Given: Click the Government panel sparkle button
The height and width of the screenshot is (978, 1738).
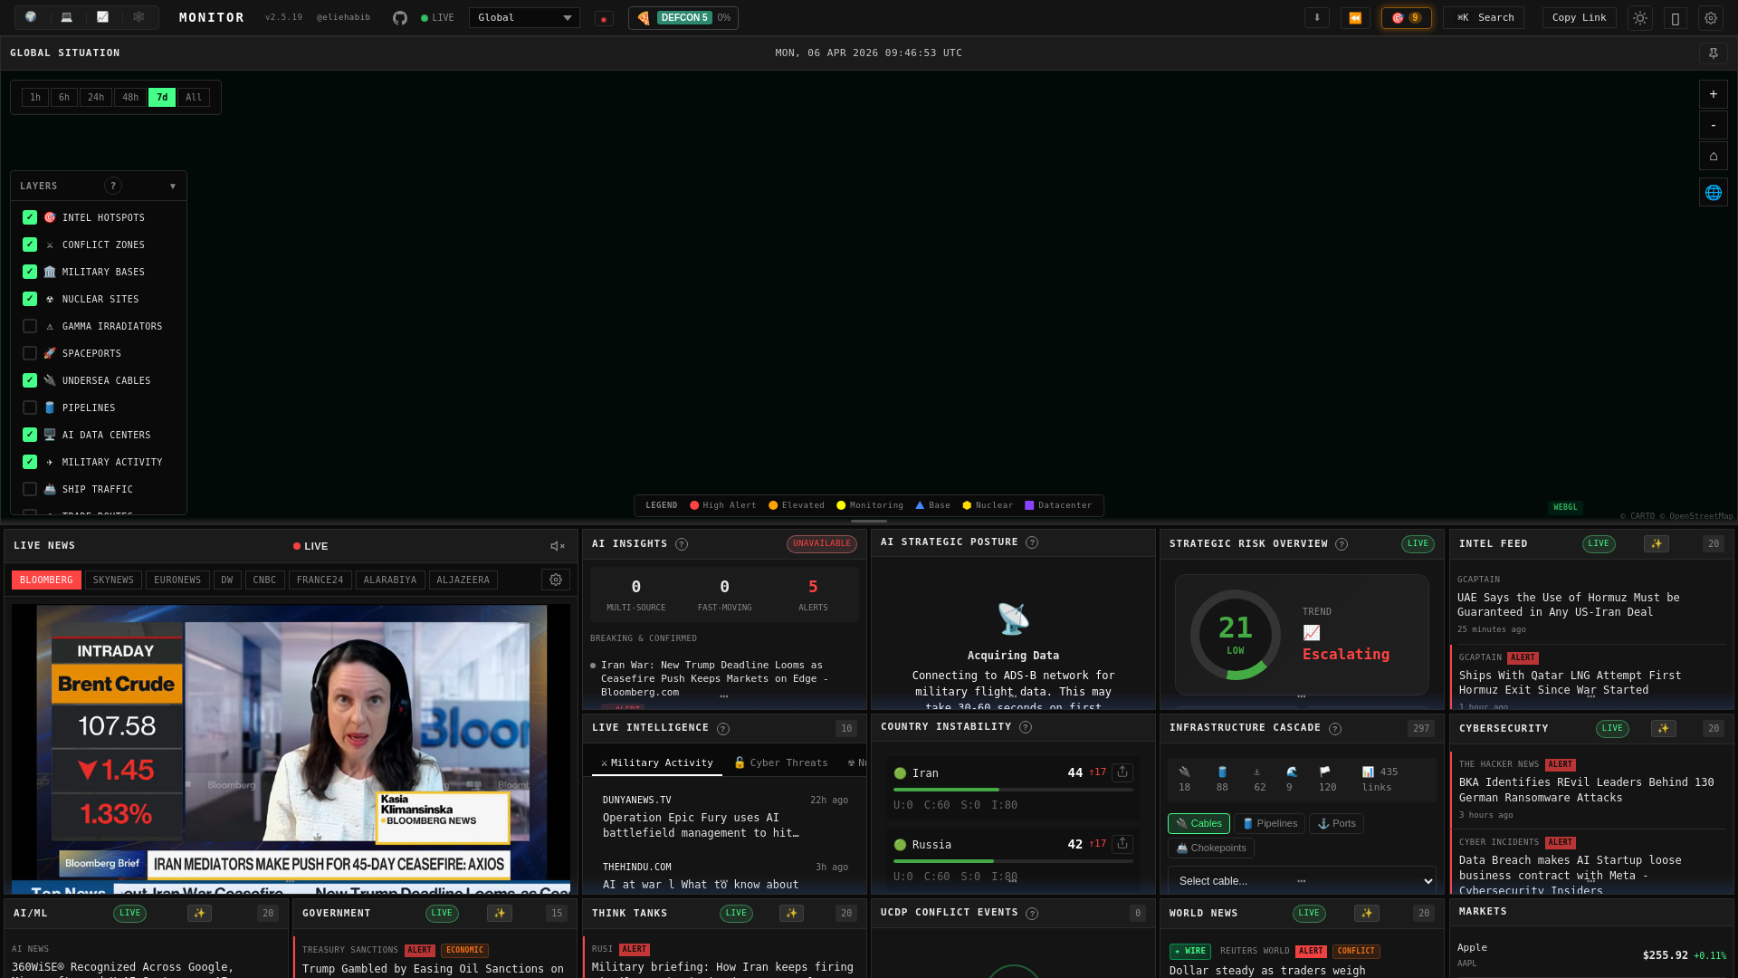Looking at the screenshot, I should [x=499, y=914].
